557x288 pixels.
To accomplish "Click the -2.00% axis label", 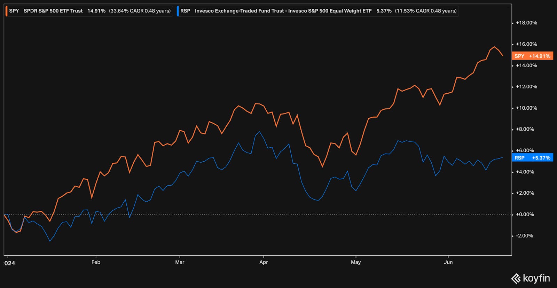I will pos(525,235).
